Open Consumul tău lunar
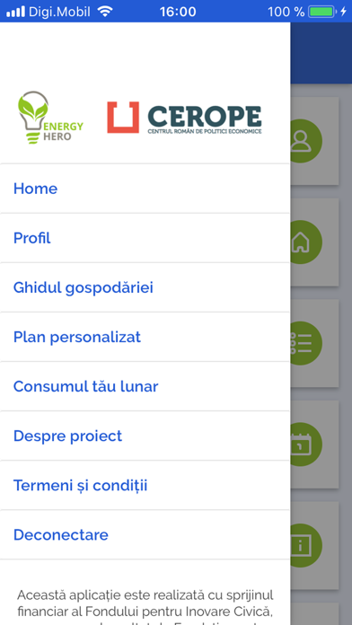 145,386
